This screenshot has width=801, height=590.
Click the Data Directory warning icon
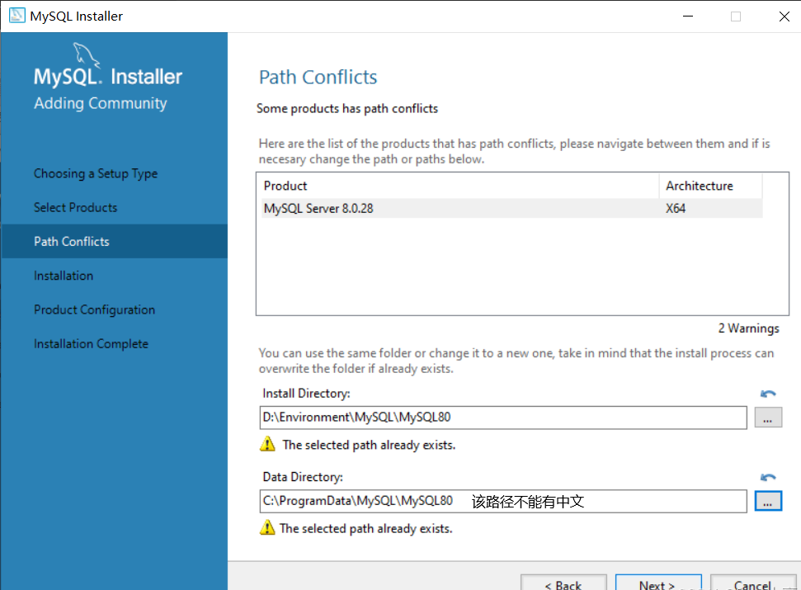click(x=267, y=528)
